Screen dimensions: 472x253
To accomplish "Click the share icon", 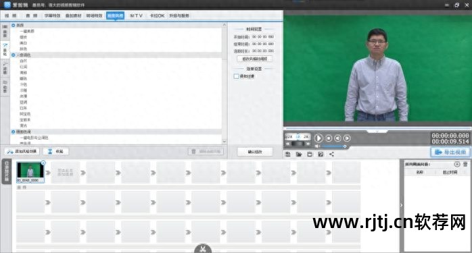I will [x=331, y=154].
